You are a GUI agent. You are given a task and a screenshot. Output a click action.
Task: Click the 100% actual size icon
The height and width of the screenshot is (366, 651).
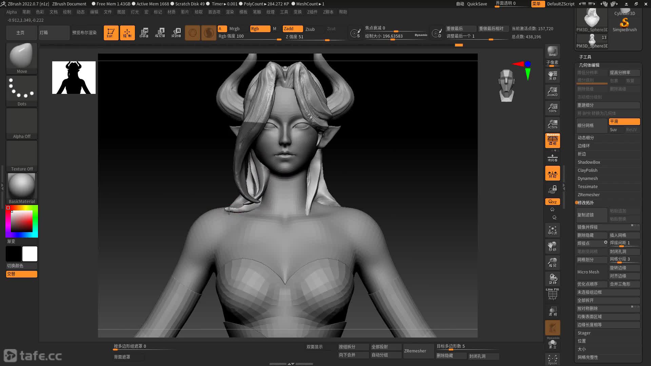(552, 108)
